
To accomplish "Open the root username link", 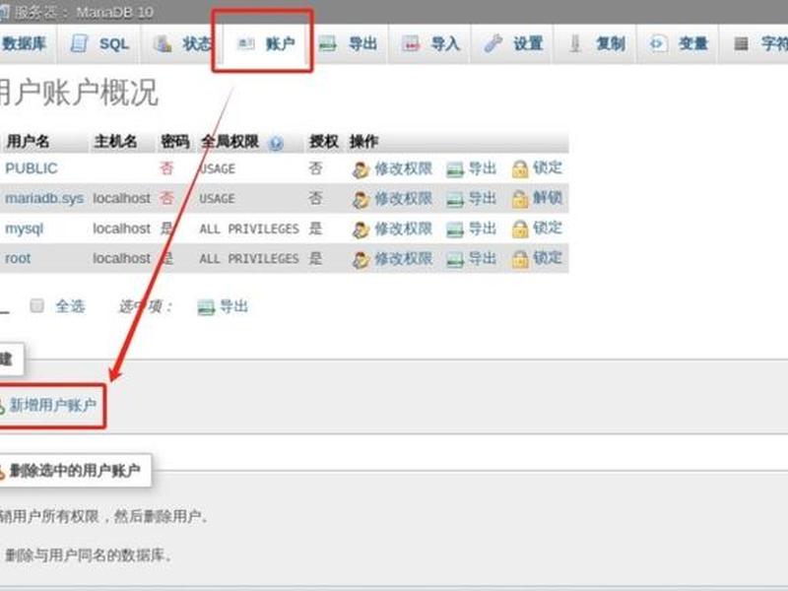I will coord(18,258).
